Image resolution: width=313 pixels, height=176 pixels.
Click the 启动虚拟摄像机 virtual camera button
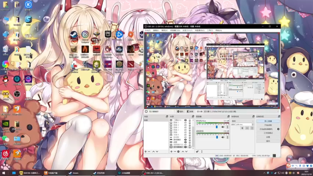pos(266,129)
